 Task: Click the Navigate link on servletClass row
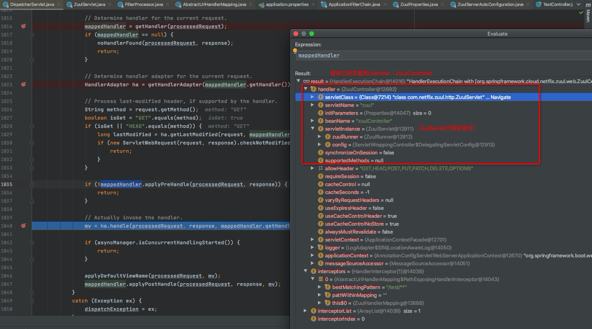pos(501,97)
